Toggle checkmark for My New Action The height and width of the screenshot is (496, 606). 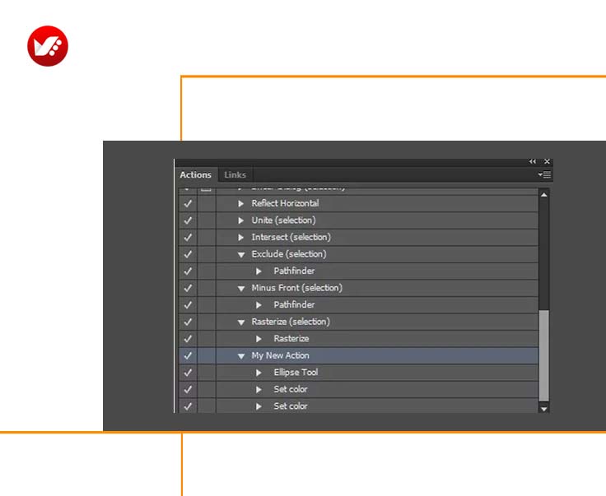tap(188, 355)
